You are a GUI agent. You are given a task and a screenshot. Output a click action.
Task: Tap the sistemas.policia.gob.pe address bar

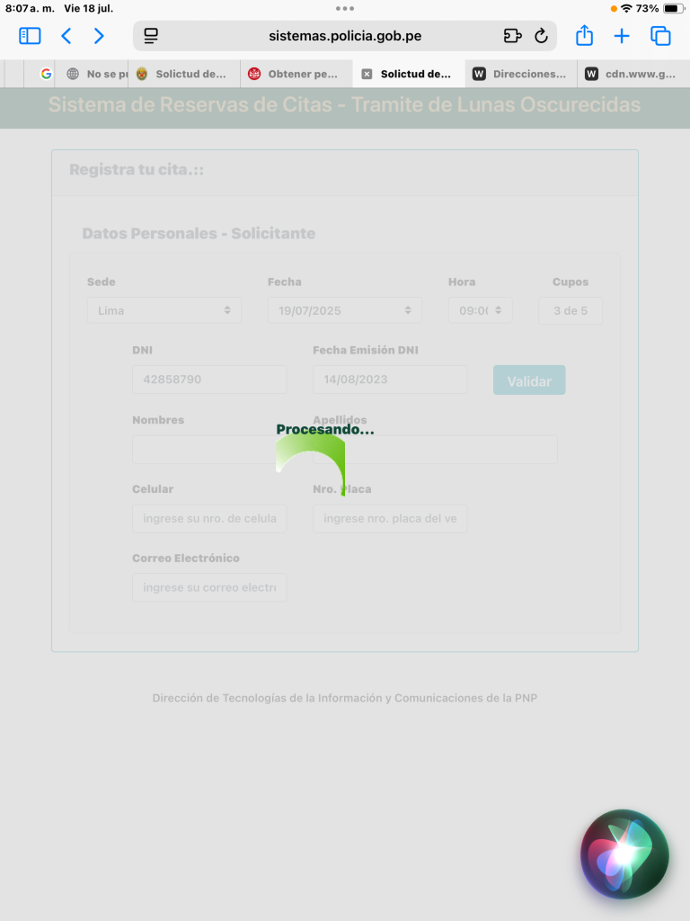(345, 36)
